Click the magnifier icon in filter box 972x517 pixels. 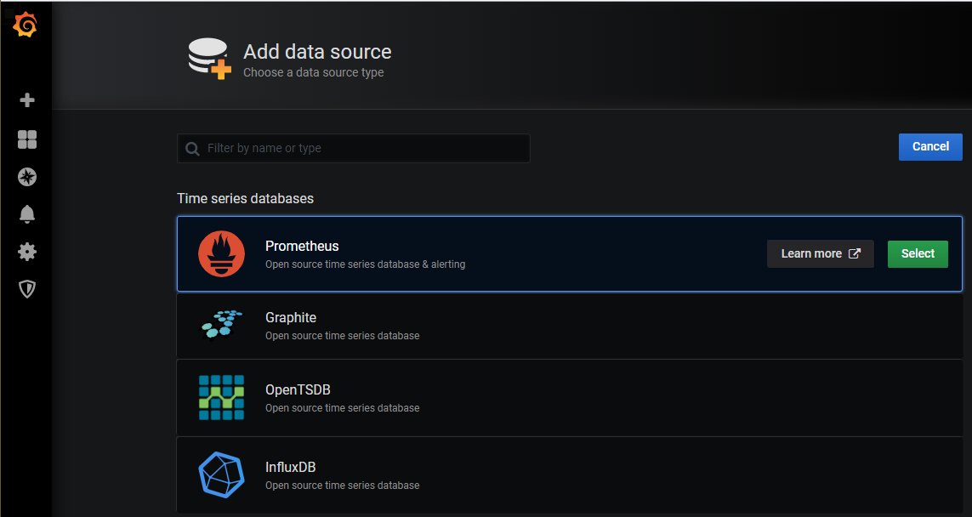click(192, 149)
